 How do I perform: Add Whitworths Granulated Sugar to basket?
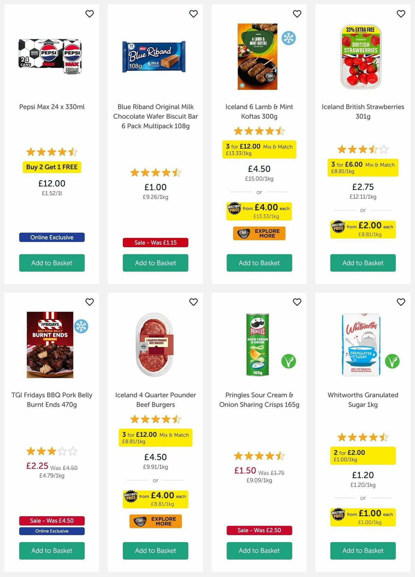coord(363,551)
